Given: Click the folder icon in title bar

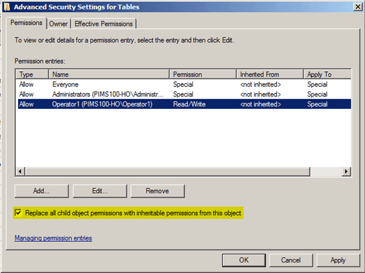Looking at the screenshot, I should point(7,7).
